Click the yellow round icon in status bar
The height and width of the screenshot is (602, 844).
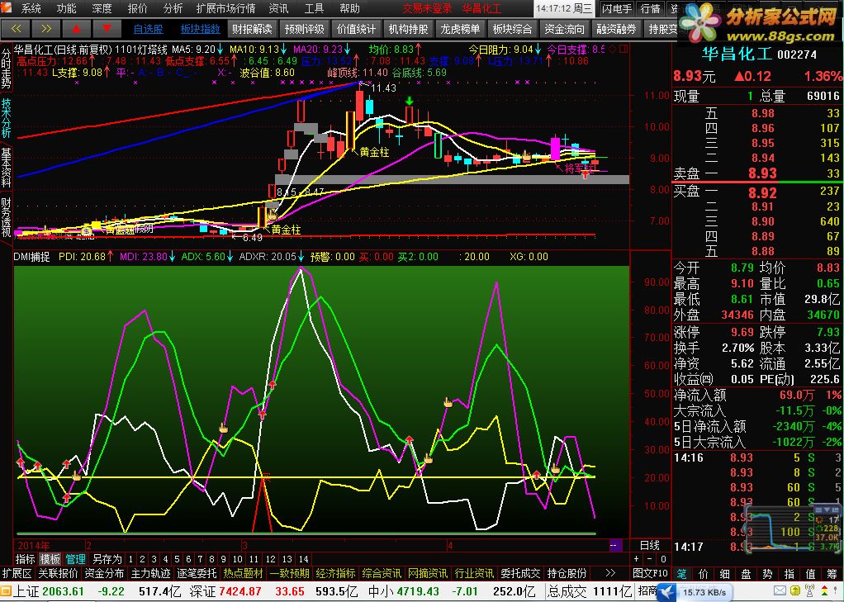click(x=794, y=591)
